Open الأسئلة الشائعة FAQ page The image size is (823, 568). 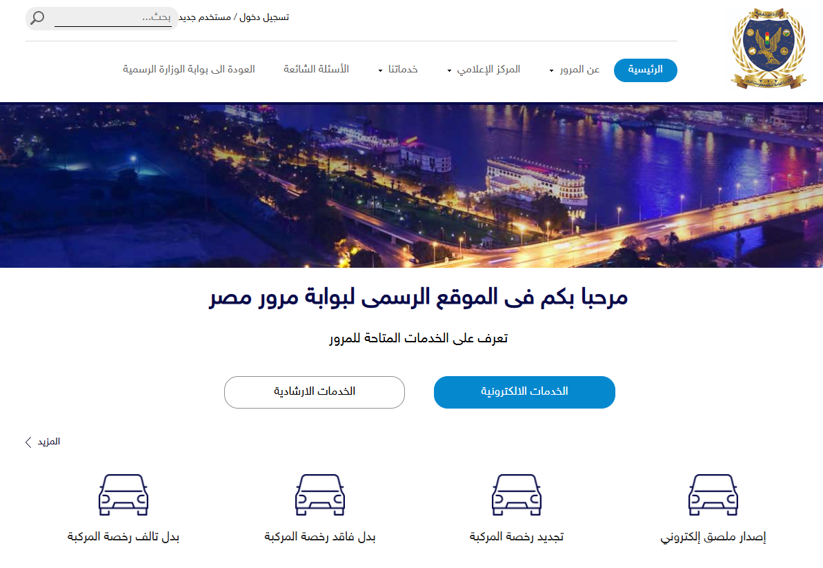(316, 69)
